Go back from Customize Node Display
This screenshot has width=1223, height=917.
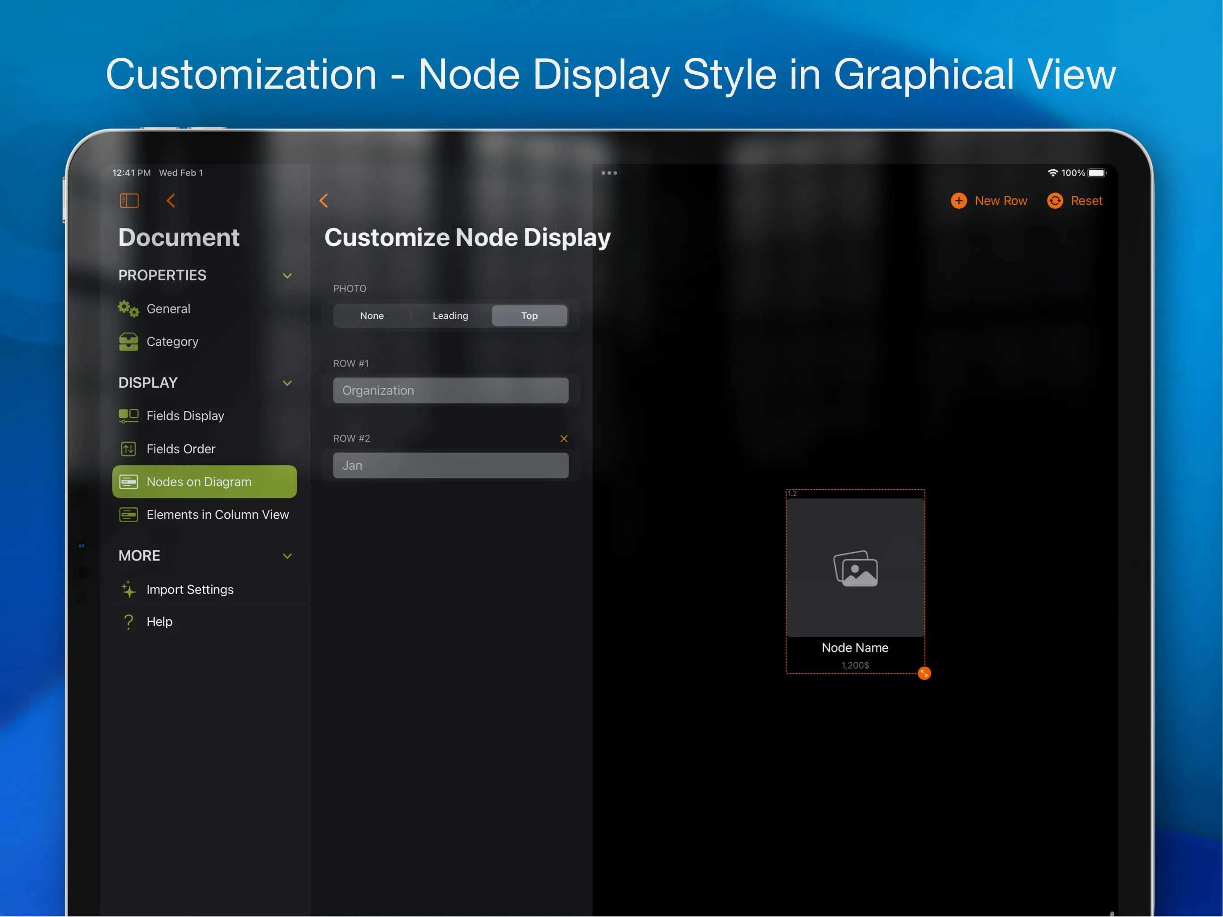[324, 200]
